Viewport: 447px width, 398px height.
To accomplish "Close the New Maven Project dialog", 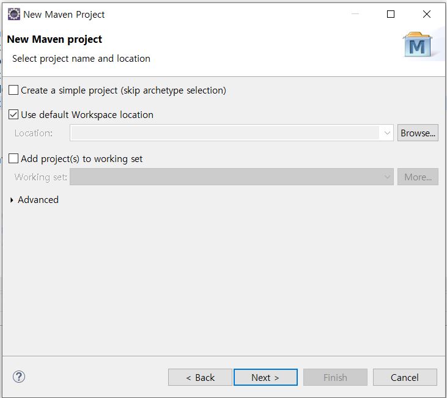I will coord(427,15).
